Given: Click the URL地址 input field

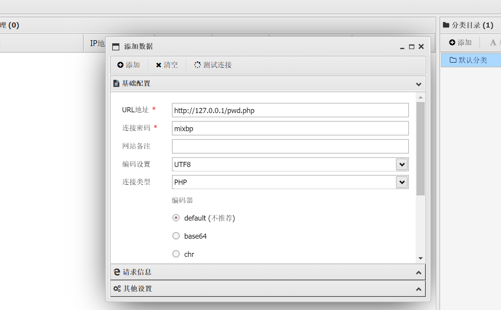Looking at the screenshot, I should click(290, 110).
